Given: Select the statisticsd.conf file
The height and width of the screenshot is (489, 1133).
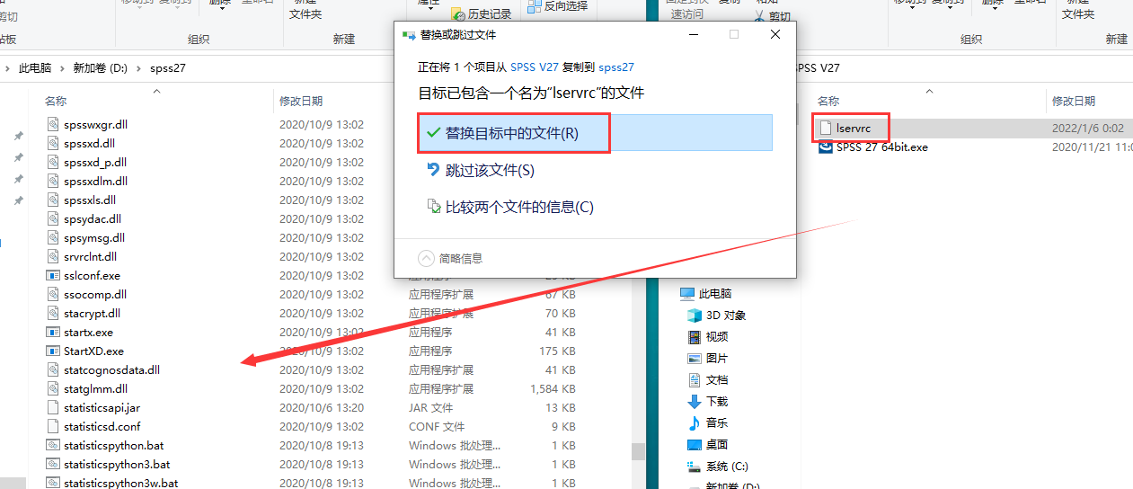Looking at the screenshot, I should click(x=102, y=427).
